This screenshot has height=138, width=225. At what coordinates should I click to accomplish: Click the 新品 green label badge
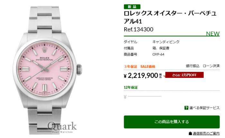pos(132,7)
